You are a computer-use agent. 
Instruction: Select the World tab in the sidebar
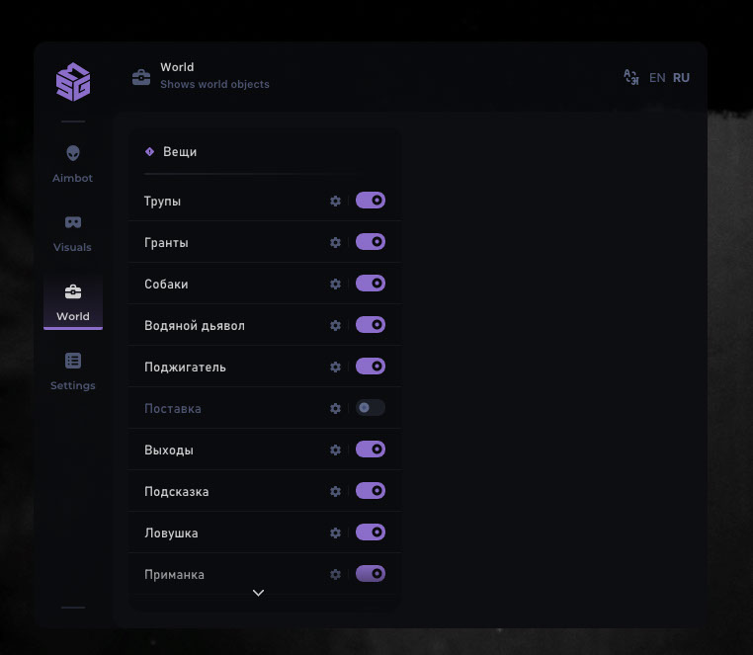click(x=73, y=302)
